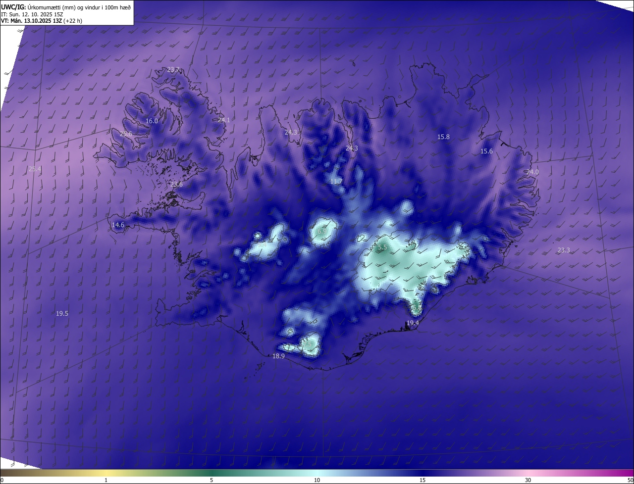Click the '15' tick on the color scale
Viewport: 634px width, 484px height.
[423, 480]
